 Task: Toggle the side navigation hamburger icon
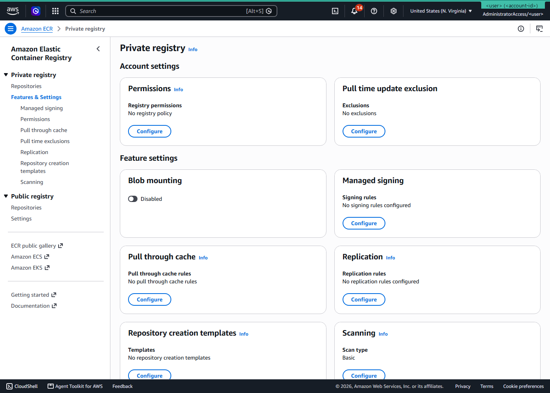pos(11,29)
